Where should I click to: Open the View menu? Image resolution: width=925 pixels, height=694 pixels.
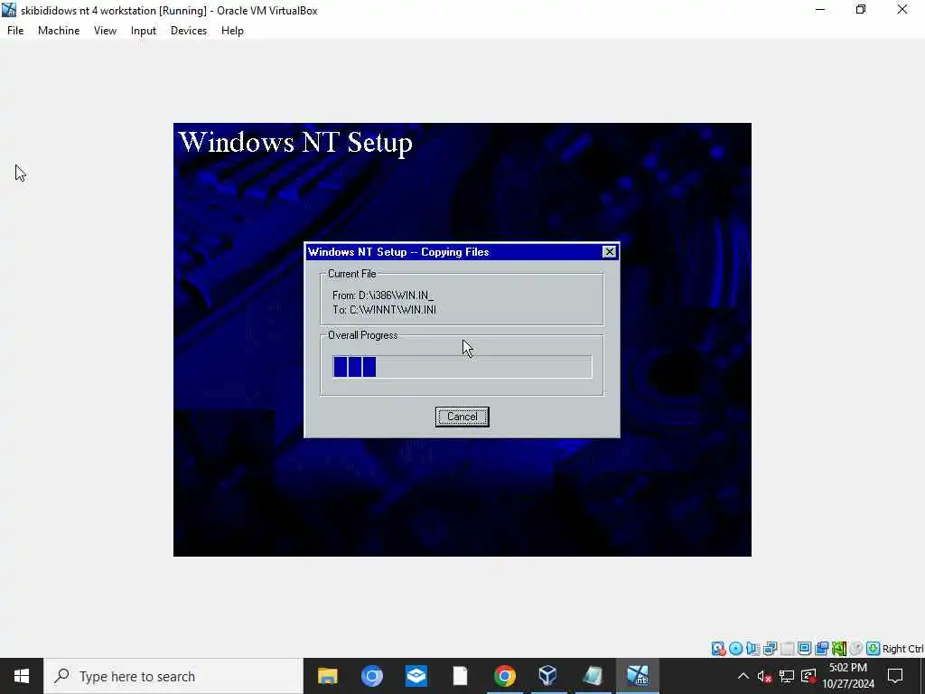pyautogui.click(x=105, y=31)
